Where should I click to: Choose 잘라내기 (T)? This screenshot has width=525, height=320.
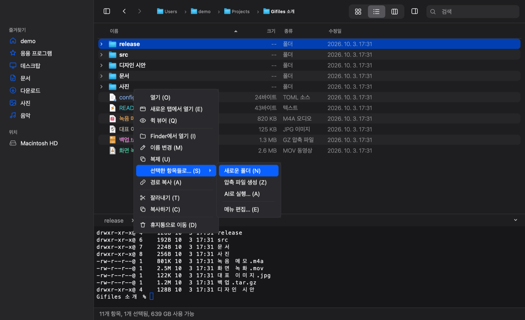pos(176,198)
